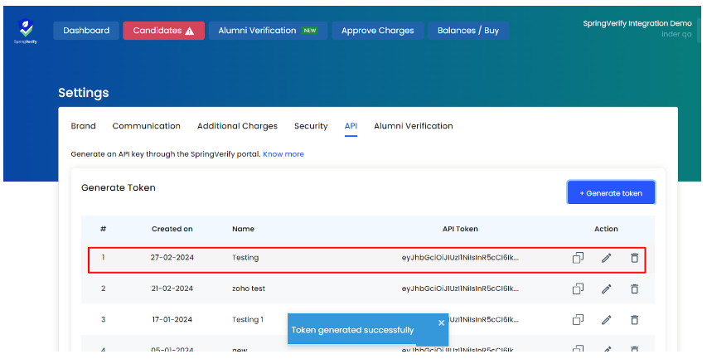707x359 pixels.
Task: Copy the zoho test token
Action: coord(578,289)
